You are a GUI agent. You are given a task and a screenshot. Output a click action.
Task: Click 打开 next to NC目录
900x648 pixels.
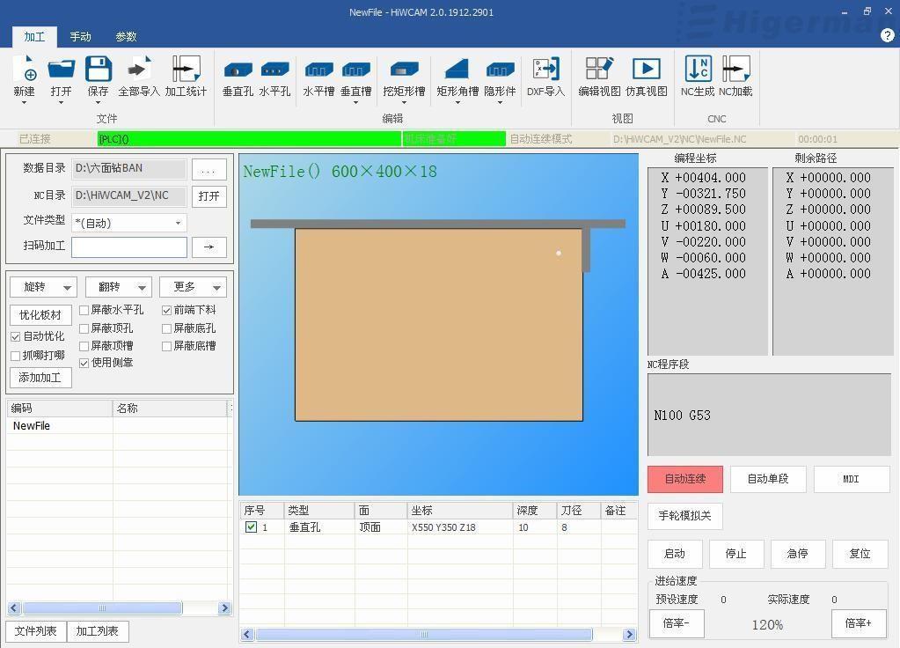click(x=209, y=196)
